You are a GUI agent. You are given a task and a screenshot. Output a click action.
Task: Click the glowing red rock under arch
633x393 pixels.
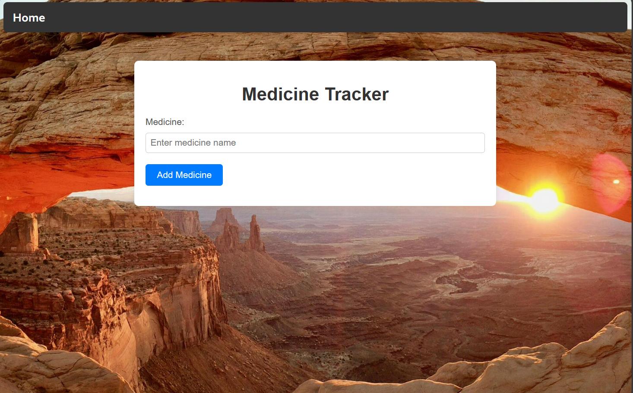click(65, 168)
